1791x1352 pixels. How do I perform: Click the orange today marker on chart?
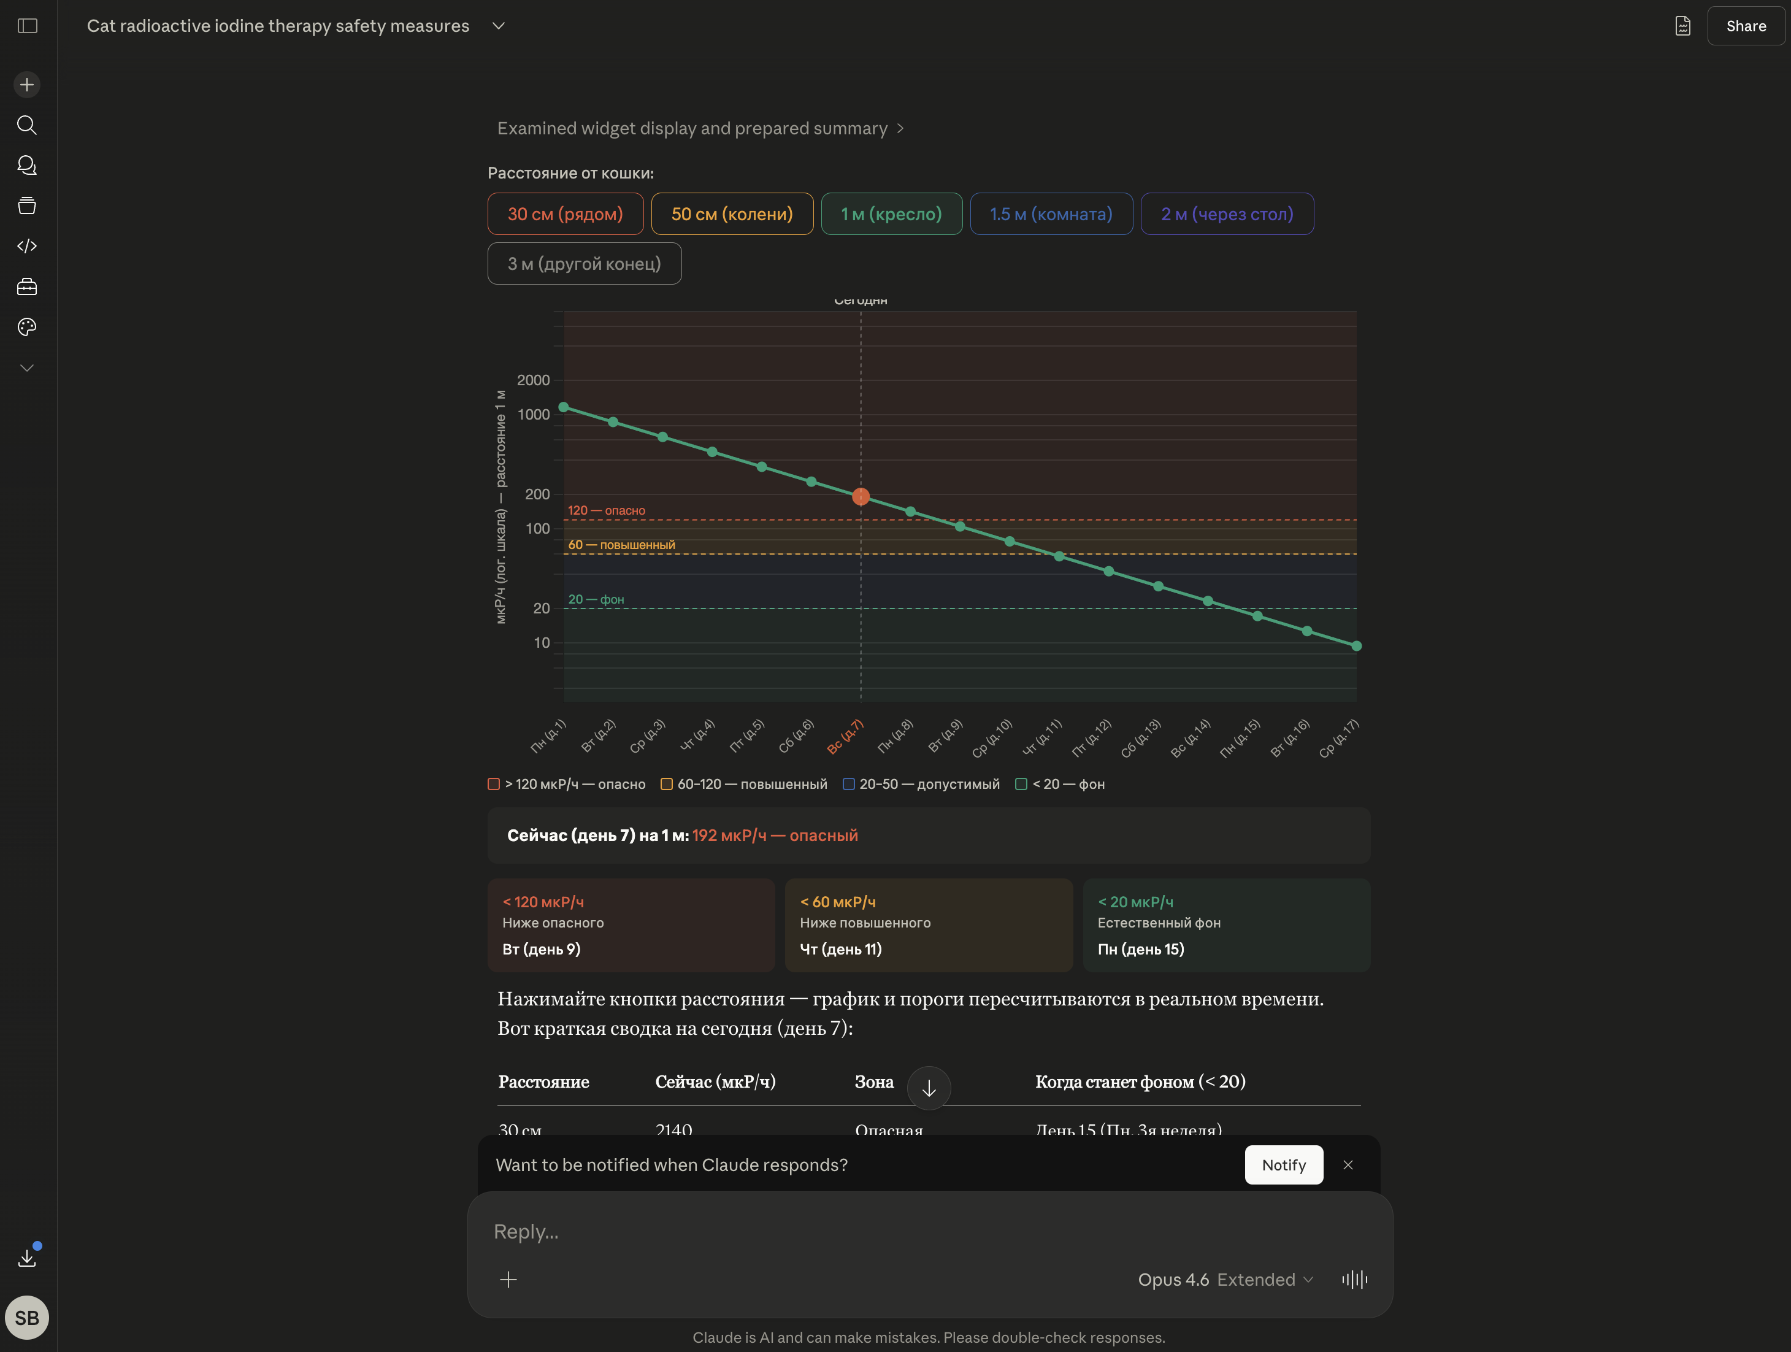point(861,496)
